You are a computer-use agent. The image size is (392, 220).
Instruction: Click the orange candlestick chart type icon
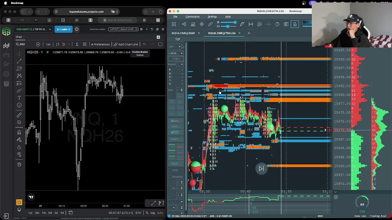coord(64,44)
